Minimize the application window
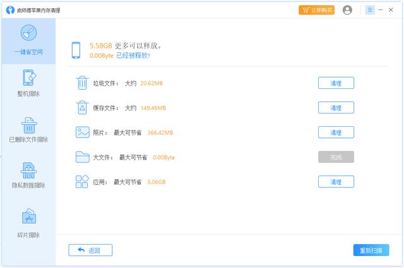404x268 pixels. tap(381, 10)
